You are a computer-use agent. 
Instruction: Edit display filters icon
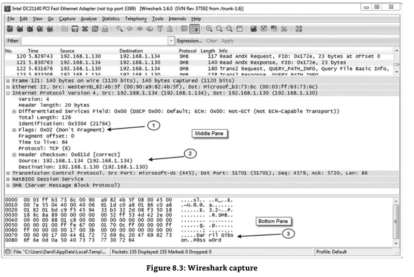(264, 29)
